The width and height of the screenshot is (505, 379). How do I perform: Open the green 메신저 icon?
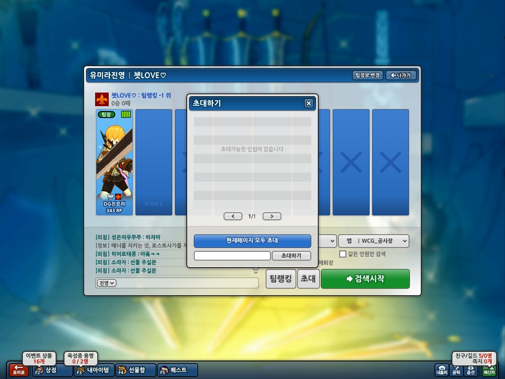click(489, 370)
